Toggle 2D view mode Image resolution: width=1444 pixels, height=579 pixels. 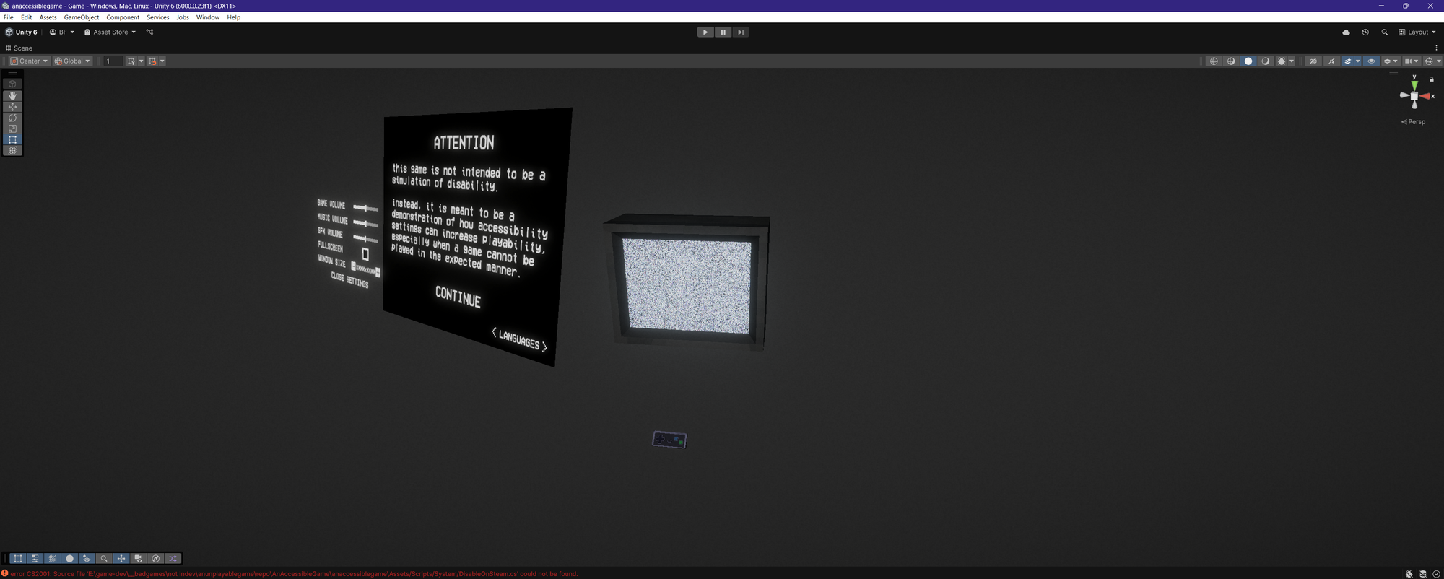(1313, 61)
